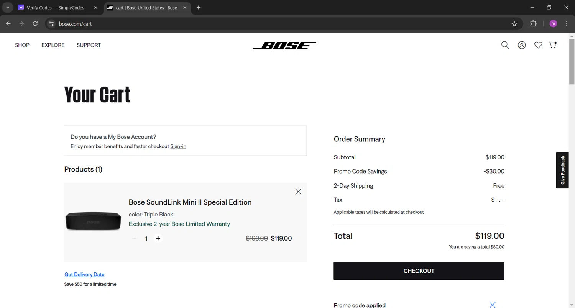Image resolution: width=575 pixels, height=308 pixels.
Task: Open the Chrome profile avatar
Action: click(x=553, y=24)
